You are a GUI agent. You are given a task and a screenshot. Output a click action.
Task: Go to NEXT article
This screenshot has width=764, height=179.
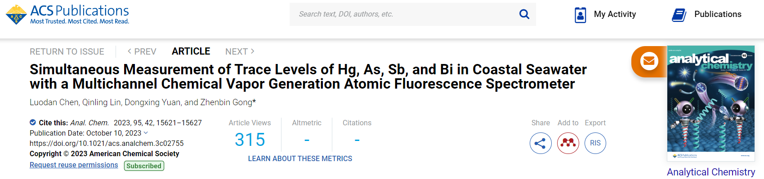tap(240, 51)
